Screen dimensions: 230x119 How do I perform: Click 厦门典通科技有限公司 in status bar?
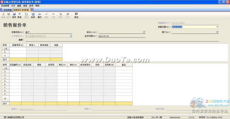point(14,117)
